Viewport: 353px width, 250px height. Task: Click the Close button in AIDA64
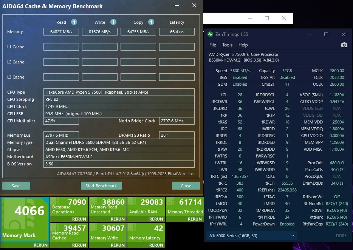(x=186, y=186)
